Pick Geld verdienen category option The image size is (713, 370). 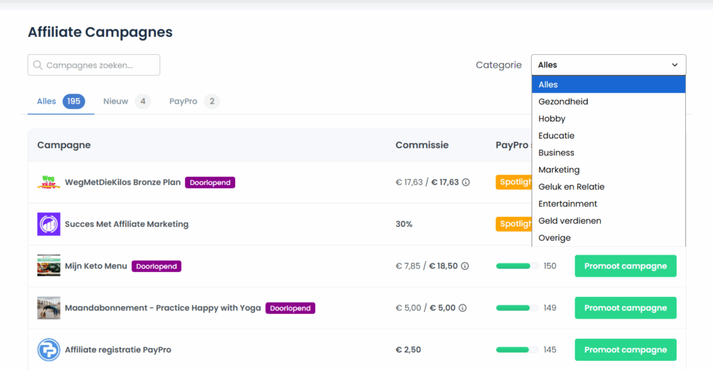(570, 220)
